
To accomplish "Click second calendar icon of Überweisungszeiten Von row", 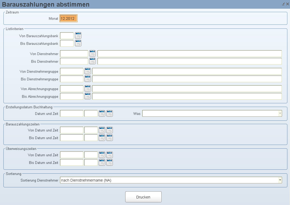I will pos(109,155).
